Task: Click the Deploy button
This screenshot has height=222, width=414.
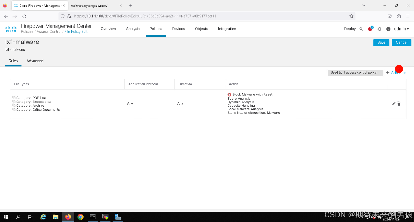Action: click(x=350, y=29)
